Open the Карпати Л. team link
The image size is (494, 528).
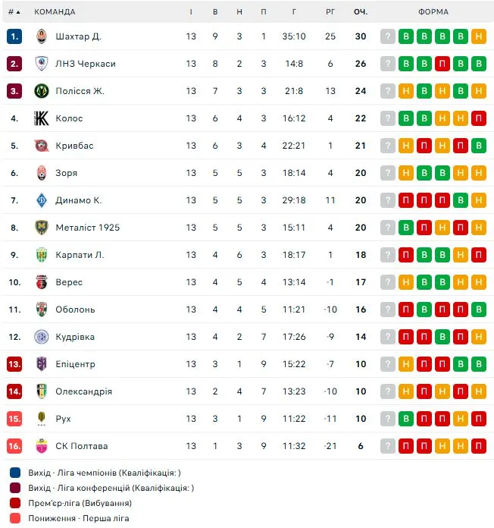pyautogui.click(x=80, y=255)
